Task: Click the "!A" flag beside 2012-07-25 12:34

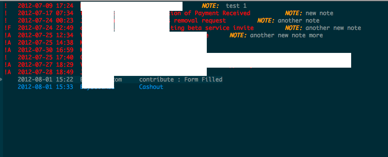Action: (x=8, y=35)
